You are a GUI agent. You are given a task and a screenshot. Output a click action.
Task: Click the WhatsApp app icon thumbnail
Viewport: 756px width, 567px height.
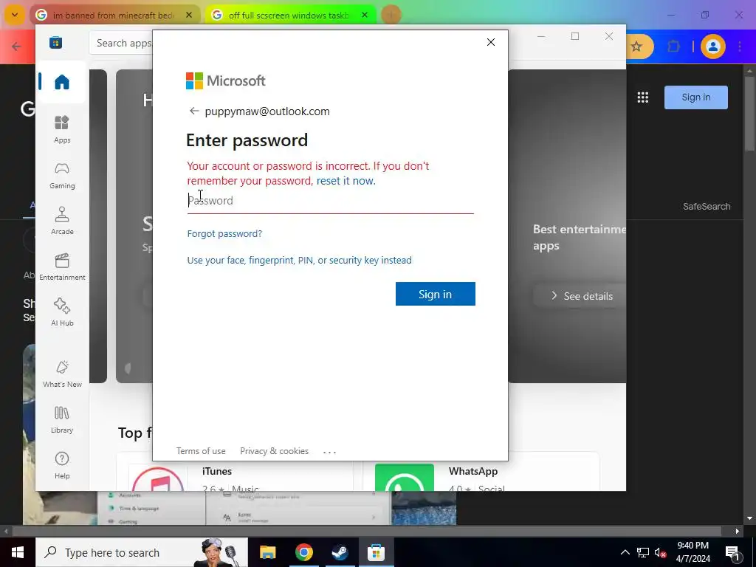[x=404, y=478]
